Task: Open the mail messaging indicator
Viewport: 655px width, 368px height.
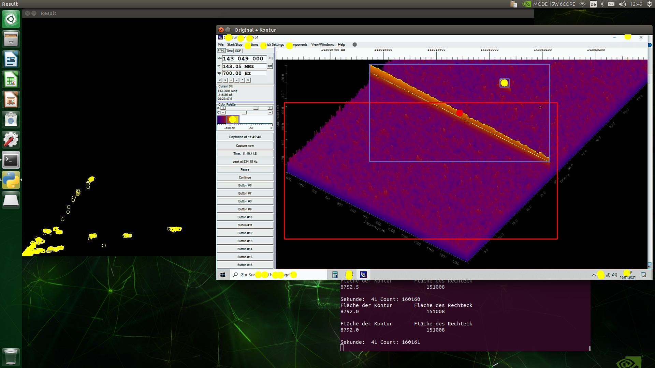Action: pyautogui.click(x=611, y=4)
